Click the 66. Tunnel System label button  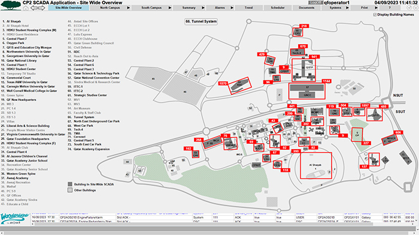[201, 21]
